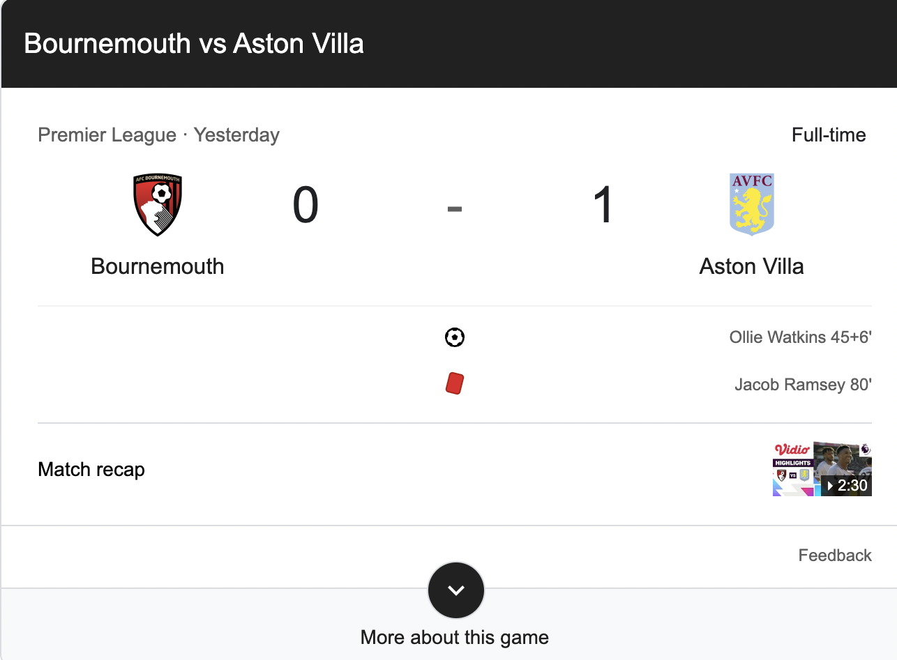Screen dimensions: 897x660
Task: Select Ollie Watkins 45+6' goal event
Action: tap(801, 338)
